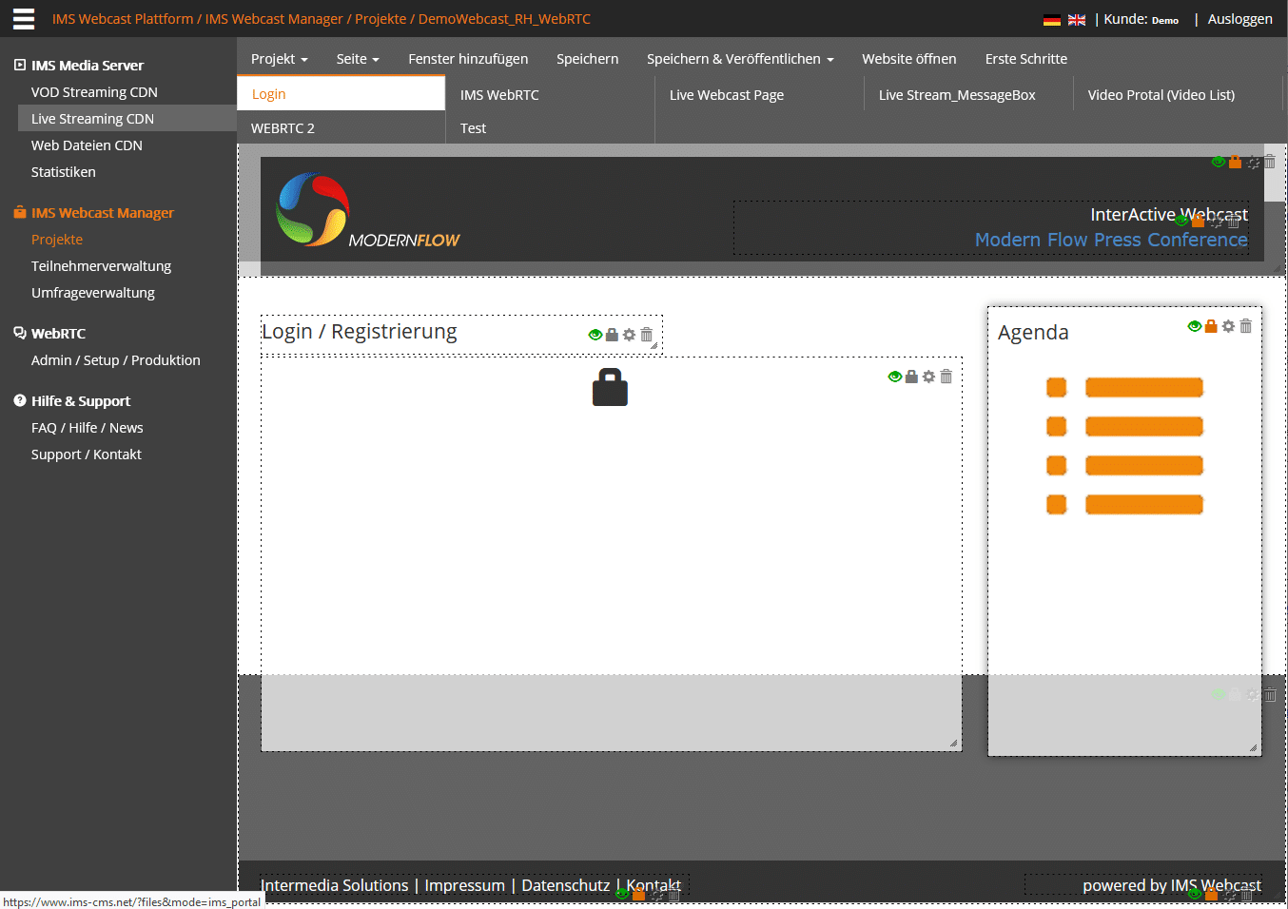
Task: Click the gear icon of Login / Registrierung heading
Action: point(629,335)
